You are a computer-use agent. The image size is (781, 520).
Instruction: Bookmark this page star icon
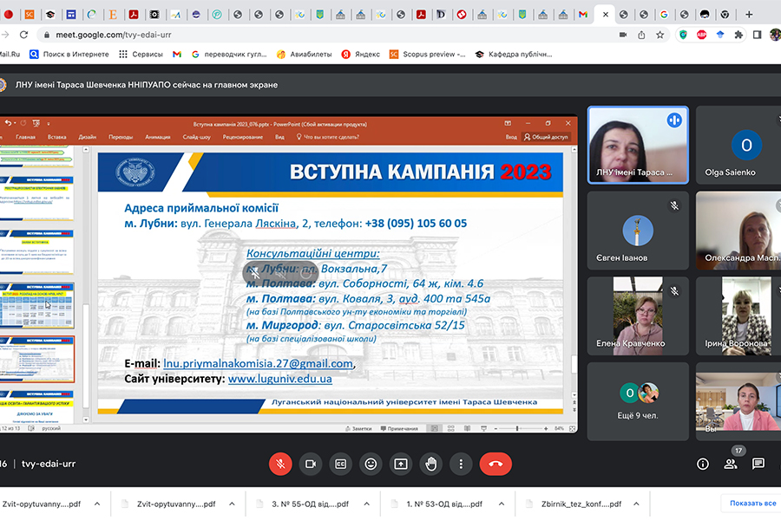coord(660,35)
